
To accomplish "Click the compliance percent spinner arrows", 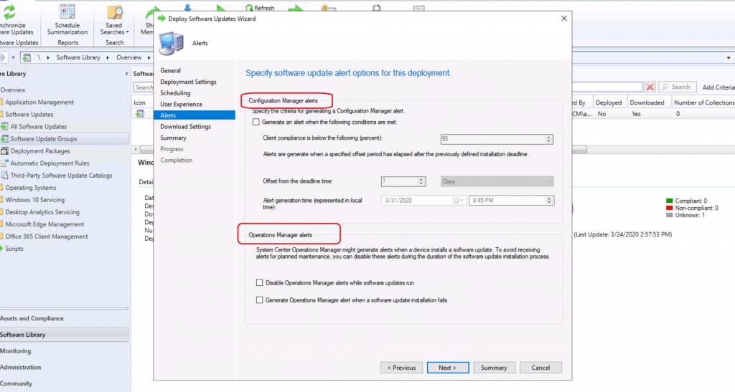I will pyautogui.click(x=548, y=139).
